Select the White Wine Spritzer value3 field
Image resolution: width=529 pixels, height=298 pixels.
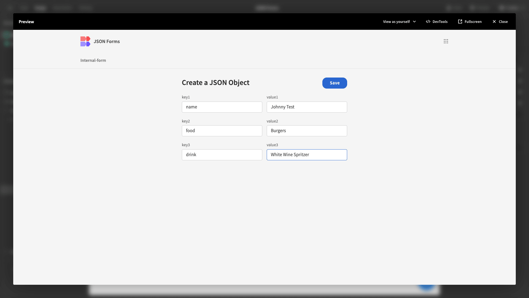pyautogui.click(x=307, y=155)
